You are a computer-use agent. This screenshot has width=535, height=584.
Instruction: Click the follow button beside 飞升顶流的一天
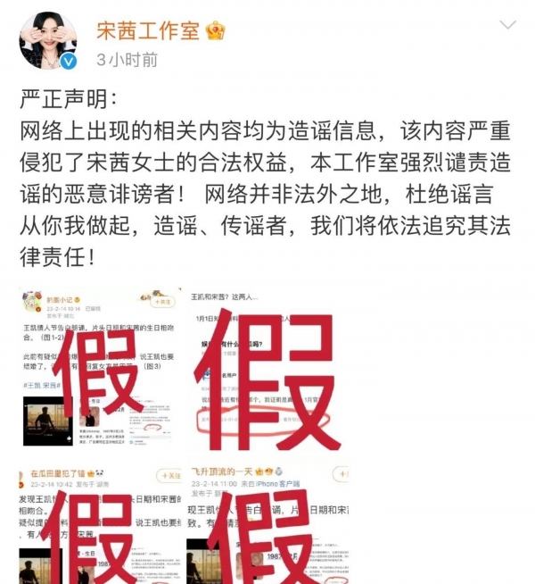point(341,474)
